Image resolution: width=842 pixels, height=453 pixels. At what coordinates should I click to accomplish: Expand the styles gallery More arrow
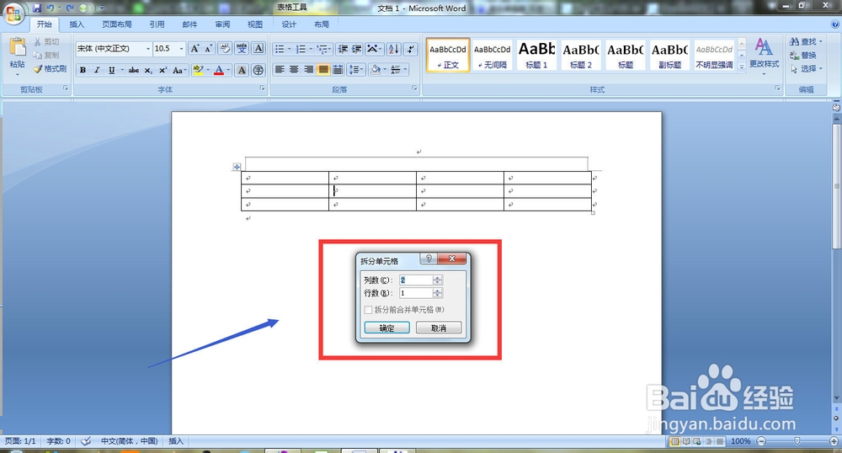coord(742,67)
